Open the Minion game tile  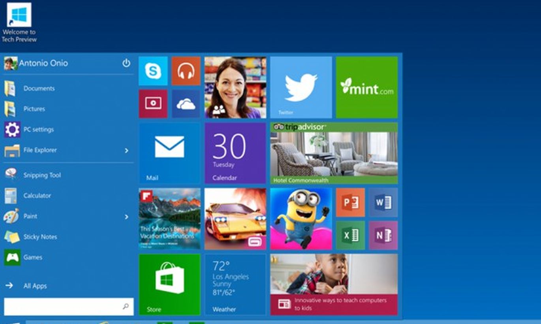coord(301,219)
